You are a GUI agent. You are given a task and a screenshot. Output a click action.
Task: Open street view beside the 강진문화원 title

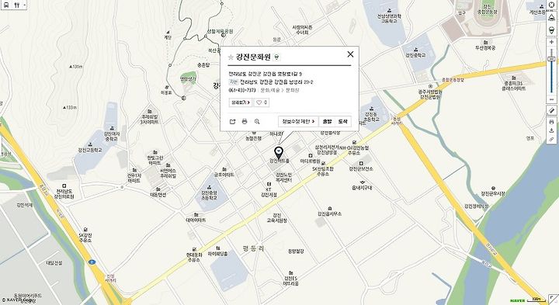pyautogui.click(x=277, y=57)
